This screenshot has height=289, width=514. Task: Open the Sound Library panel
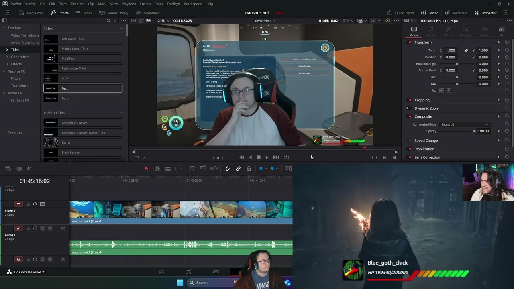114,13
